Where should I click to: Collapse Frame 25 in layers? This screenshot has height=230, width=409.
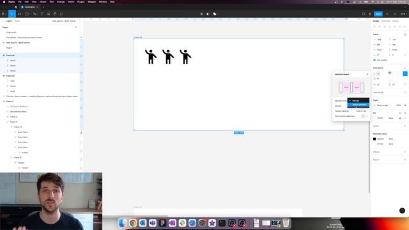[4, 76]
